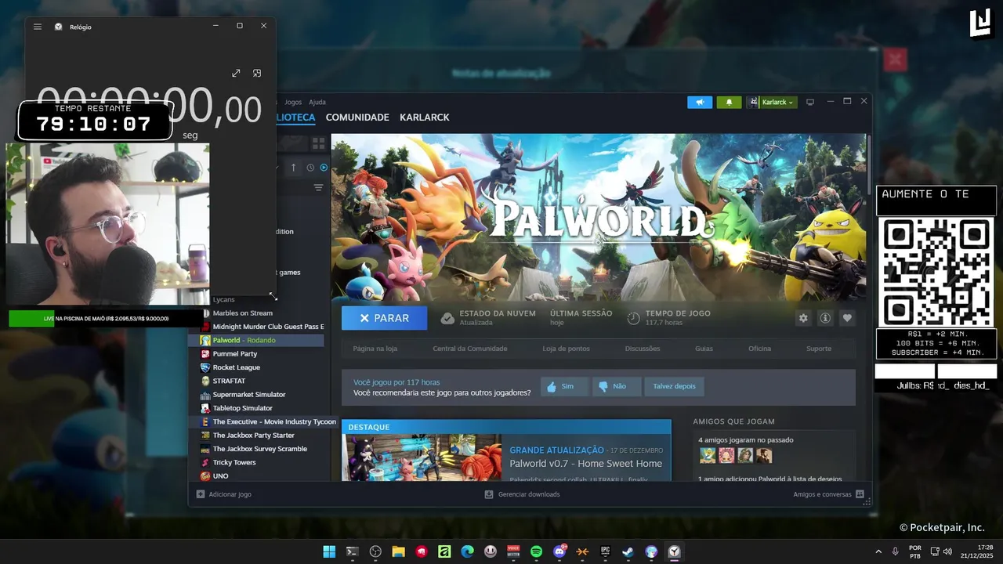Select The Jackbox Party Starter
The image size is (1003, 564).
point(254,436)
